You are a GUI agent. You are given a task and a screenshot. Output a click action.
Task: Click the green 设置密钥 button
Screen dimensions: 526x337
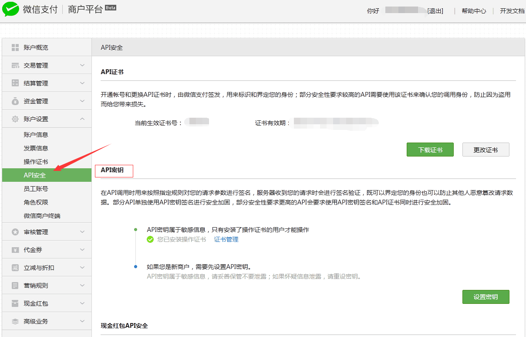(x=486, y=297)
